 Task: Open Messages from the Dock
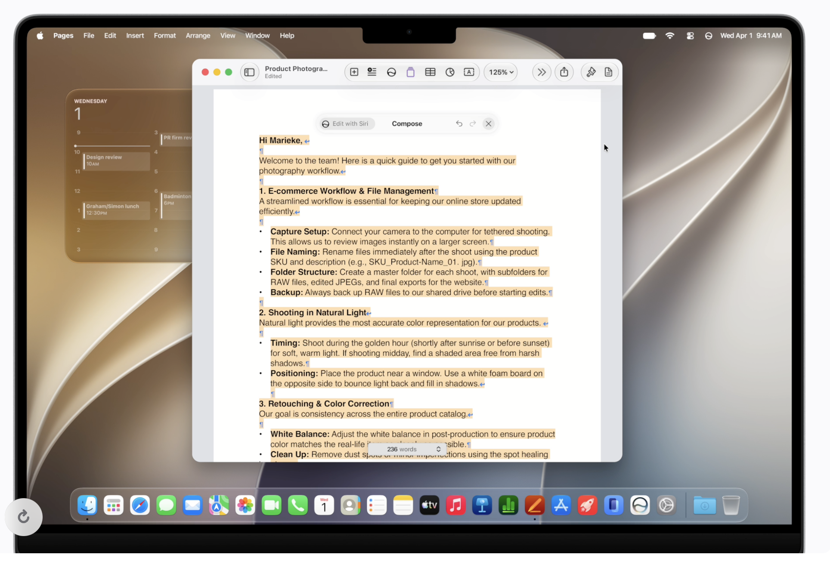point(166,505)
